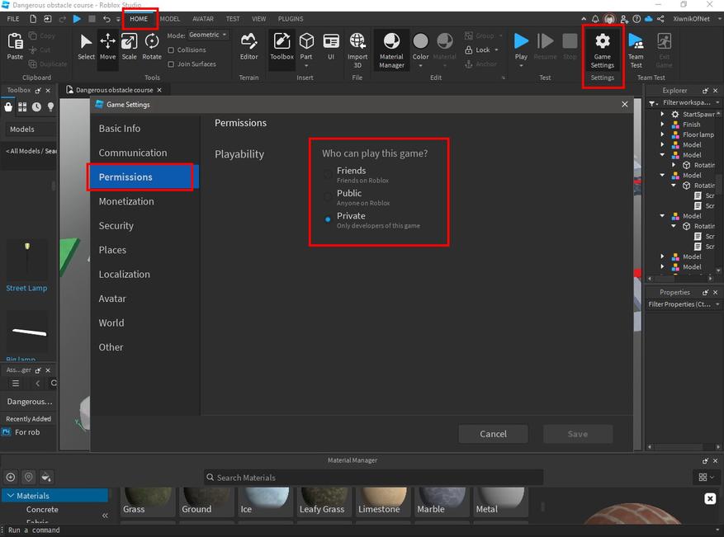Open the Toolbox marketplace bag tab
This screenshot has height=537, width=724.
click(8, 107)
